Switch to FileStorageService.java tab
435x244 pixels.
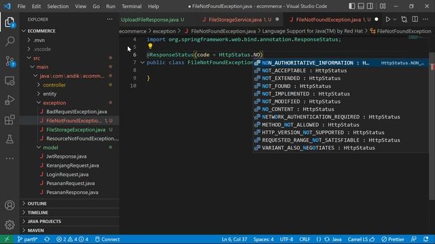240,20
